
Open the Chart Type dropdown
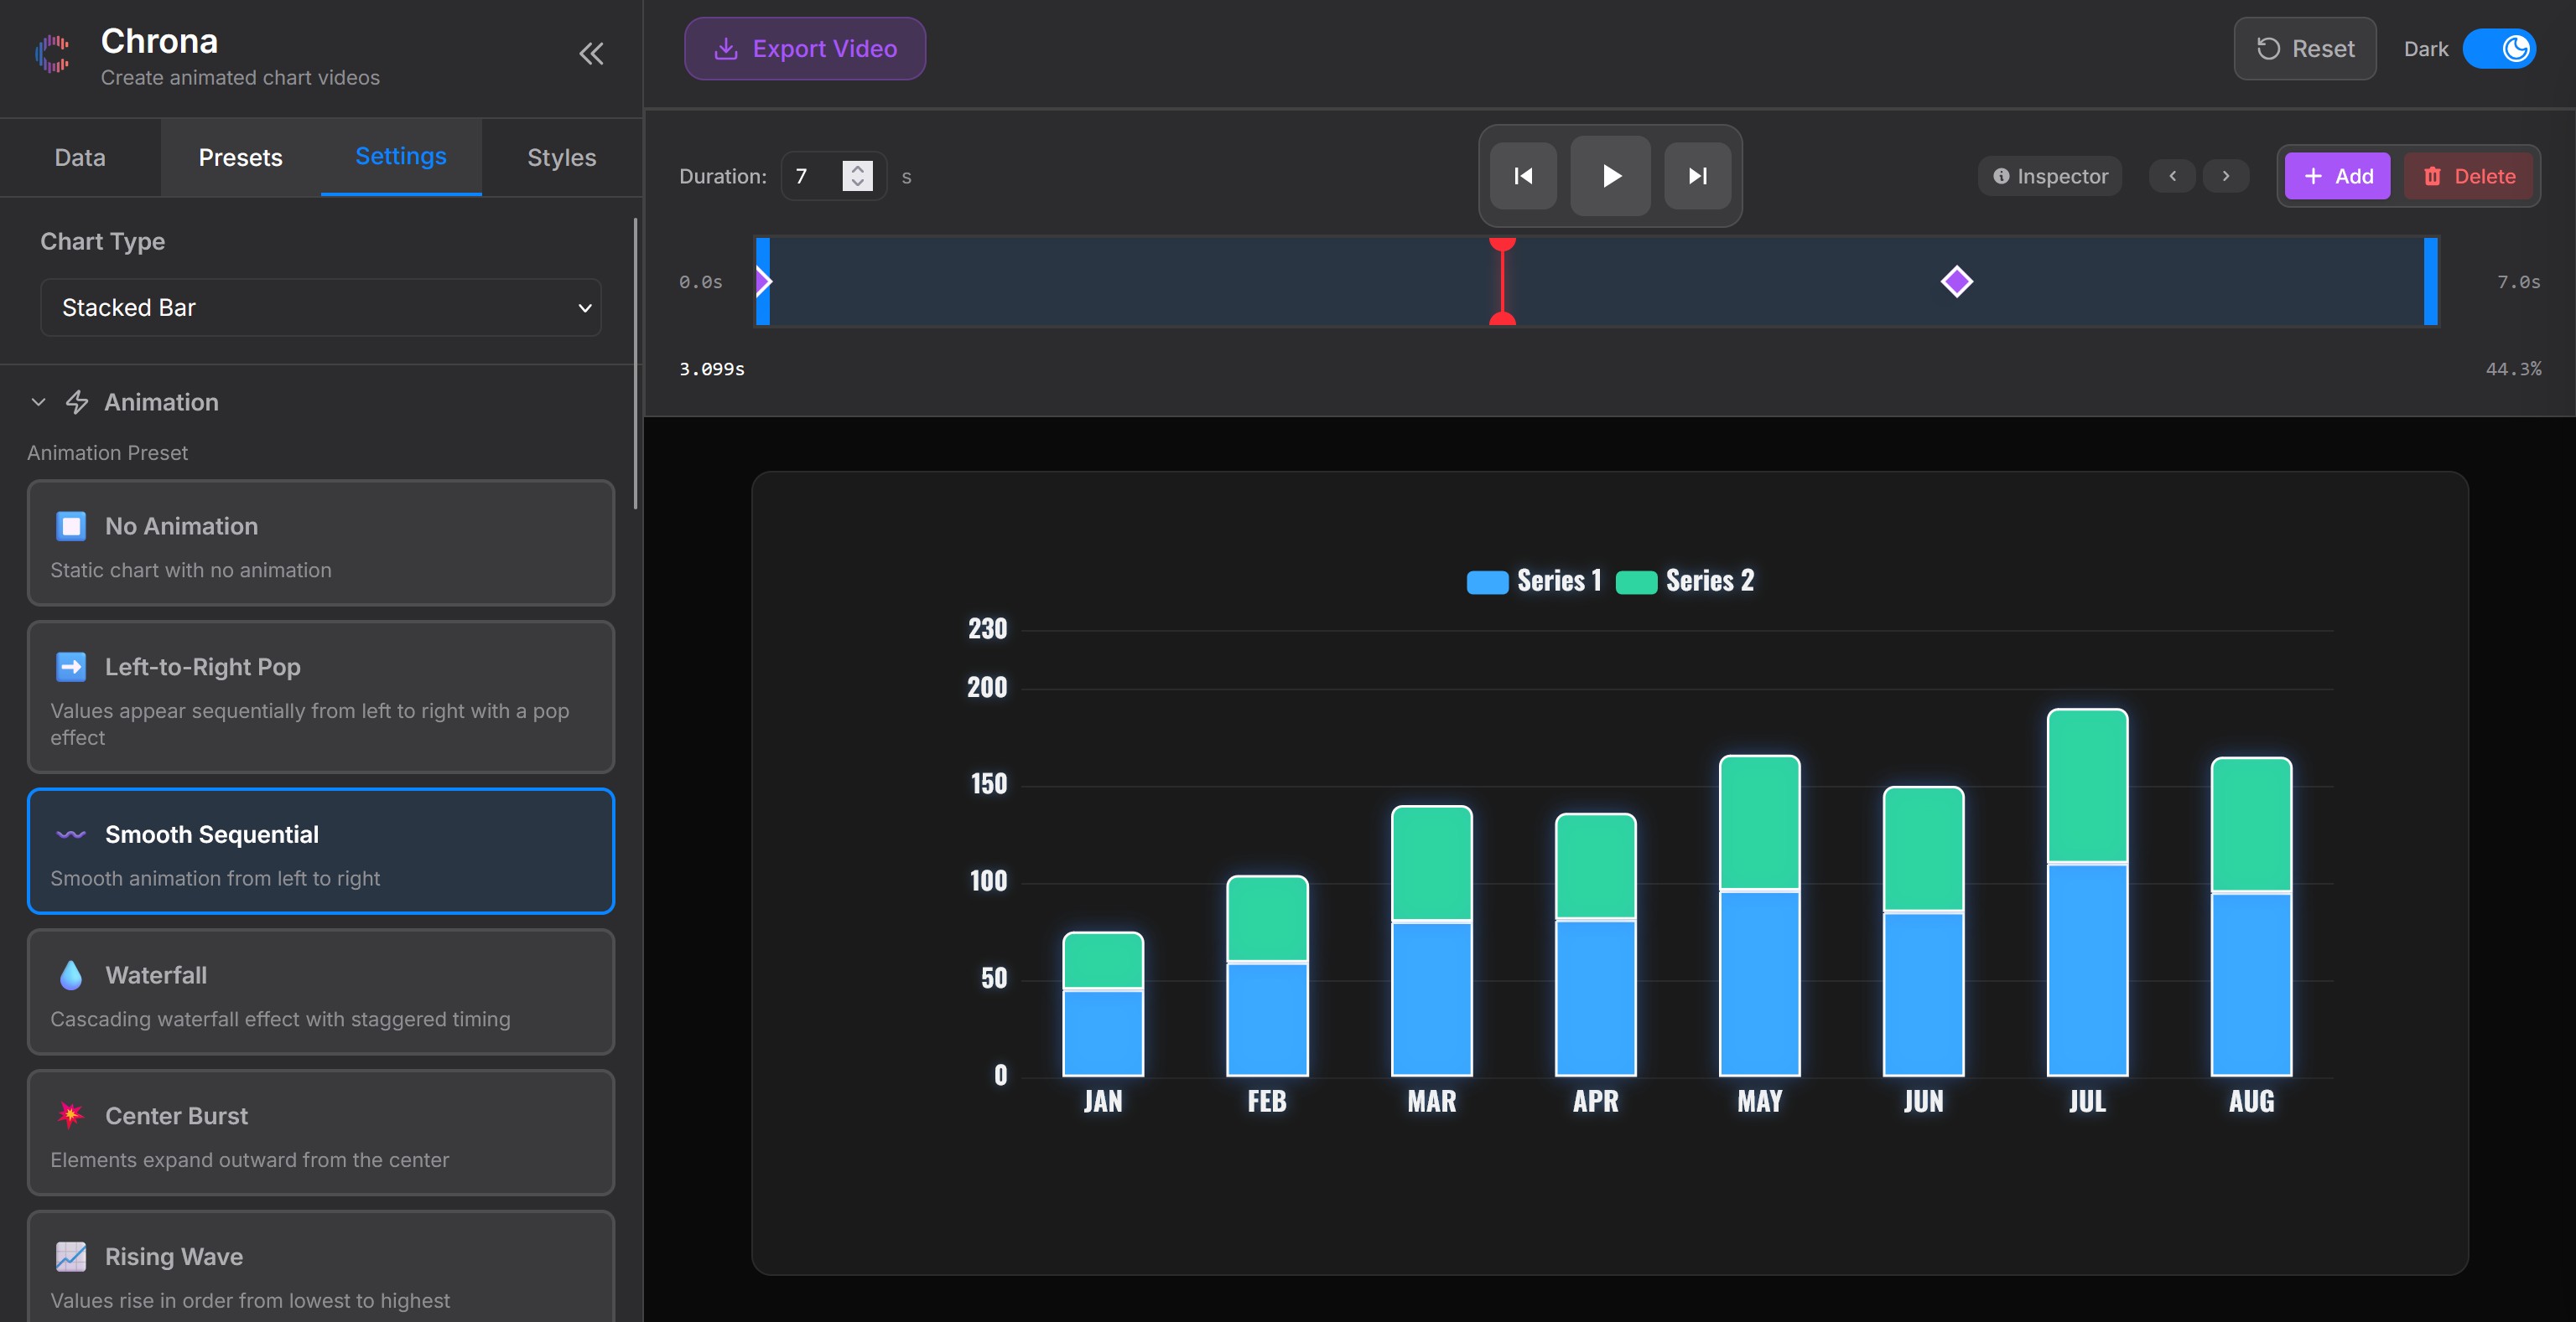point(320,307)
